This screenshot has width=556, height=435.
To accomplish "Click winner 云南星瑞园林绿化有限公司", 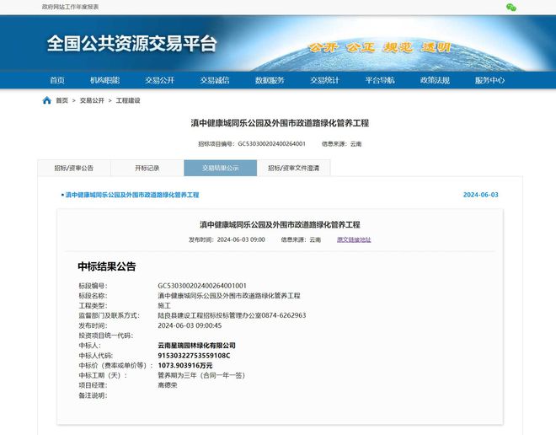I will 196,346.
